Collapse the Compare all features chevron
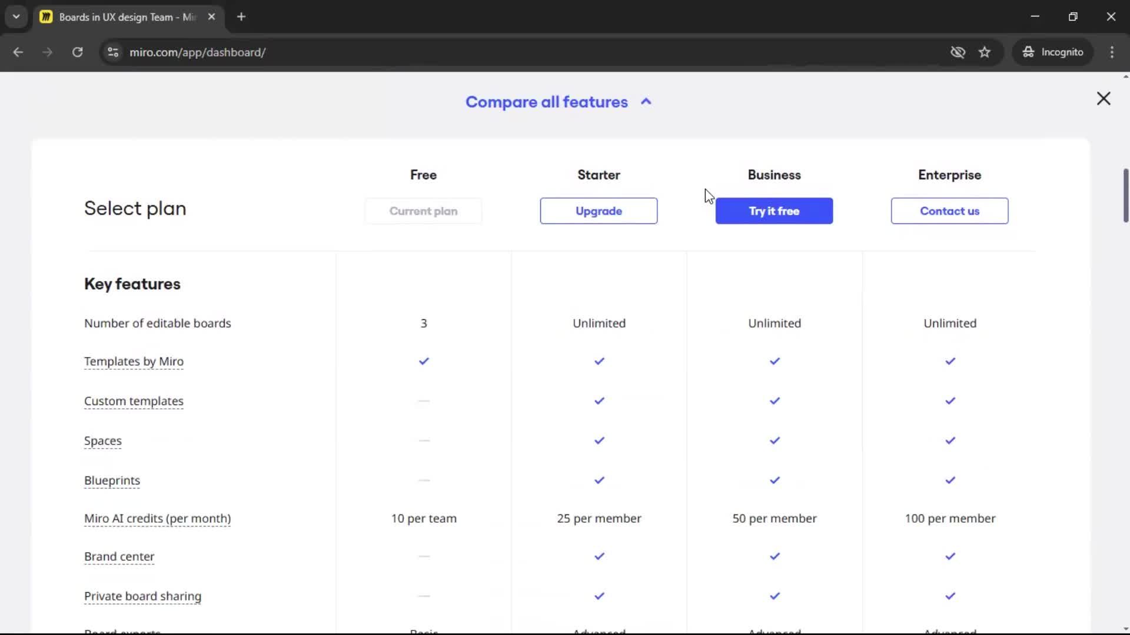This screenshot has width=1130, height=635. (646, 102)
